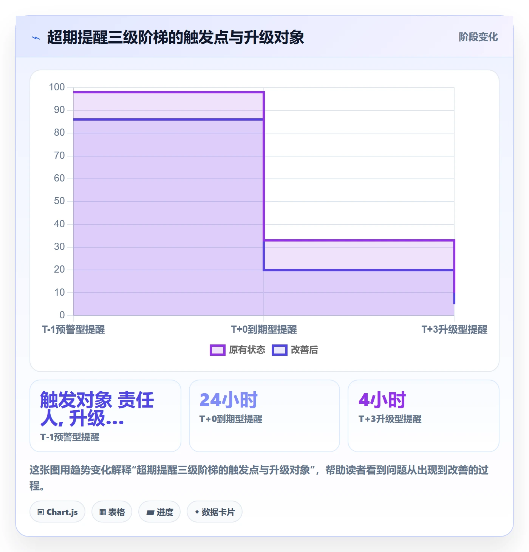
Task: Click the y-axis value 100
Action: pyautogui.click(x=57, y=87)
